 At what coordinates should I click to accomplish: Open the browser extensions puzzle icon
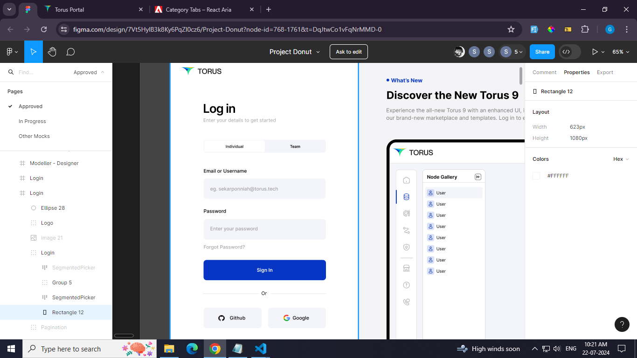[x=585, y=29]
